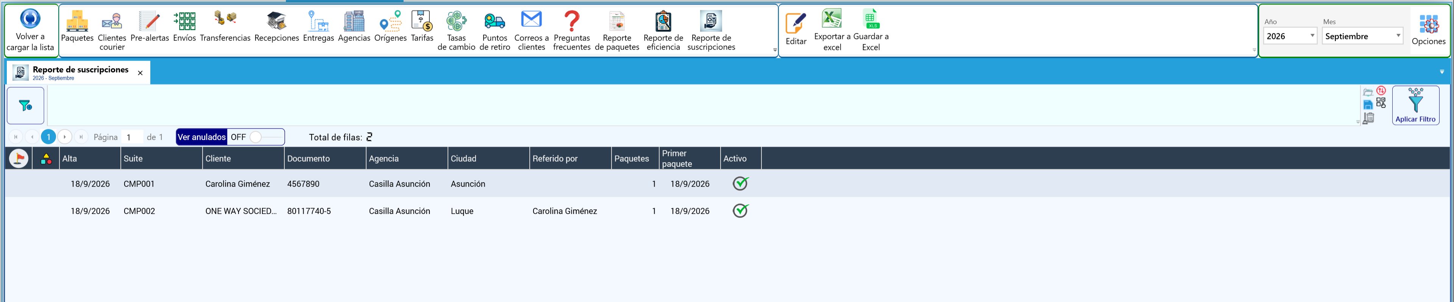Image resolution: width=1454 pixels, height=302 pixels.
Task: Open a saved filter (folder icon)
Action: (x=1368, y=92)
